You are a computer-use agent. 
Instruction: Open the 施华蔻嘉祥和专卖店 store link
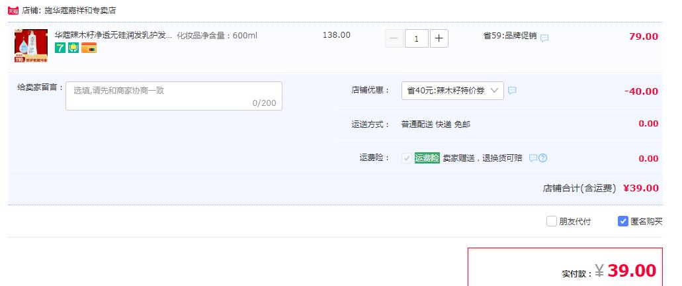[81, 11]
